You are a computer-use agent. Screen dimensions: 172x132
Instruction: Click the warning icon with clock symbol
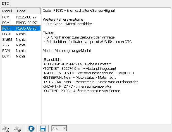17,128
